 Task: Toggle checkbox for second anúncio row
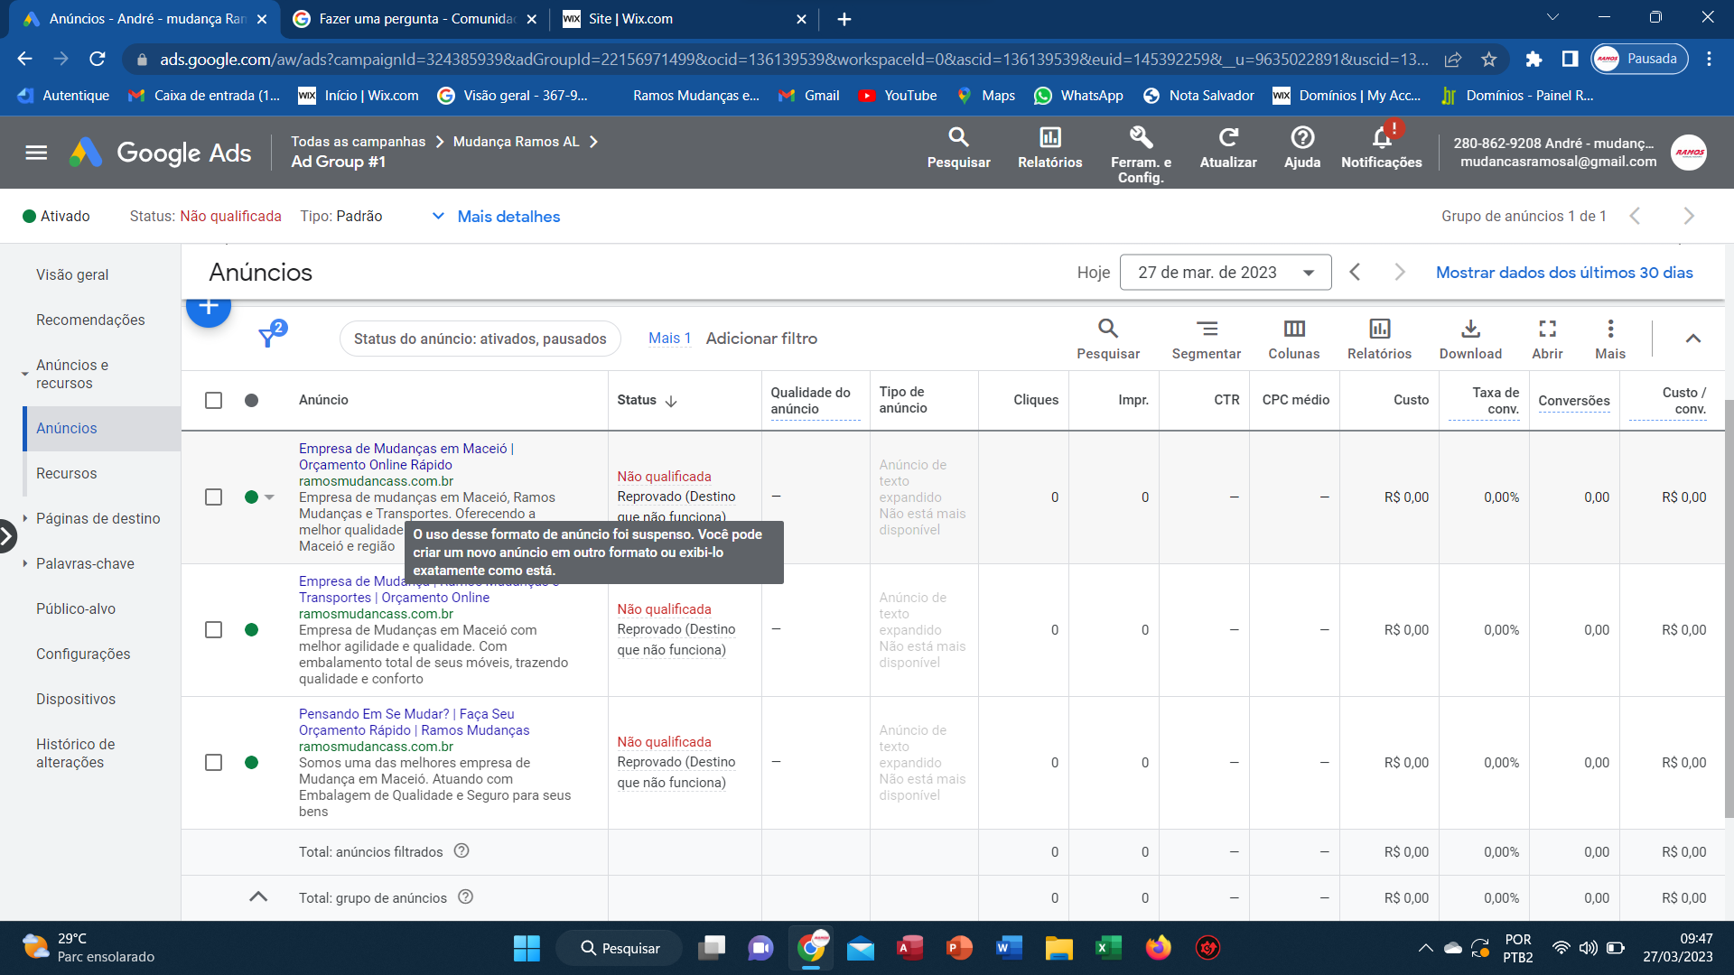(x=214, y=630)
